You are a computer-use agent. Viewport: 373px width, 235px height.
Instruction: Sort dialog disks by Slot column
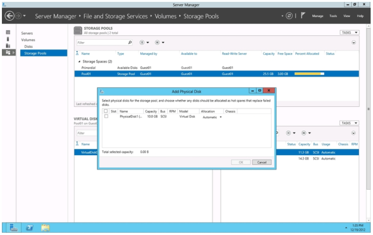point(113,111)
